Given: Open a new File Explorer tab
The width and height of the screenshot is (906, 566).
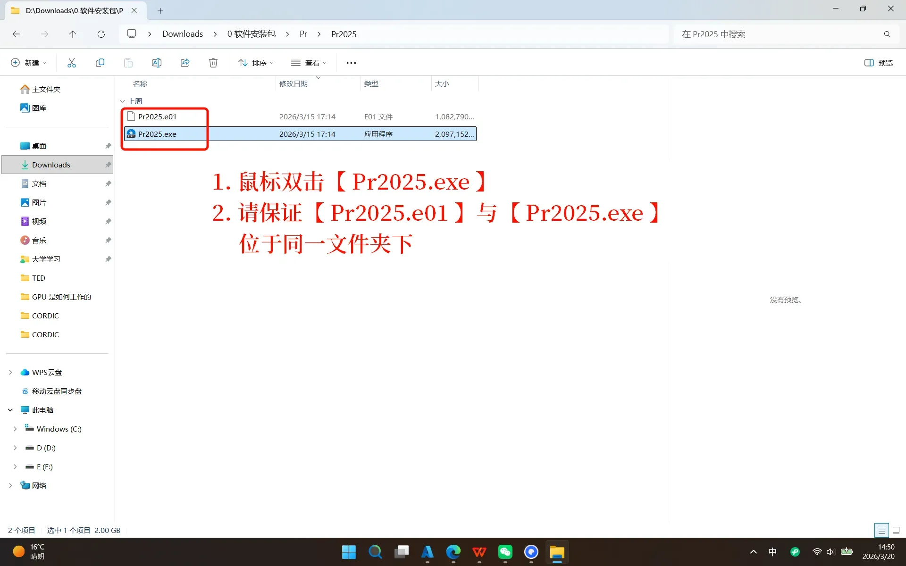Looking at the screenshot, I should click(x=160, y=10).
